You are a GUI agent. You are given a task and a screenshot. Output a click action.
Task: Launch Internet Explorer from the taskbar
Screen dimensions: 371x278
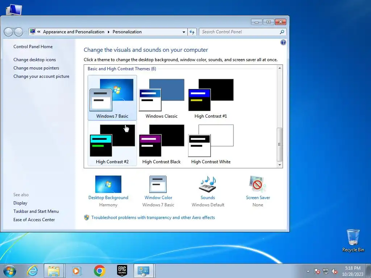click(32, 271)
